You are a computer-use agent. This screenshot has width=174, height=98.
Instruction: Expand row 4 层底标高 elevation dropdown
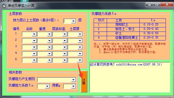[65, 54]
